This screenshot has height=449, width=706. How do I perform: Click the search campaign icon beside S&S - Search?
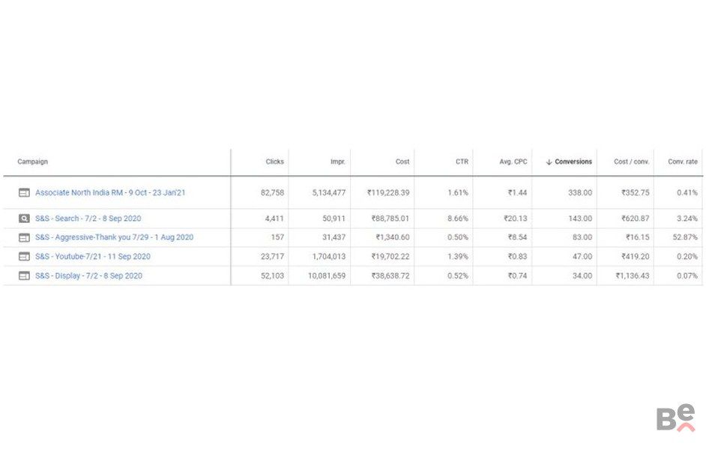(24, 219)
